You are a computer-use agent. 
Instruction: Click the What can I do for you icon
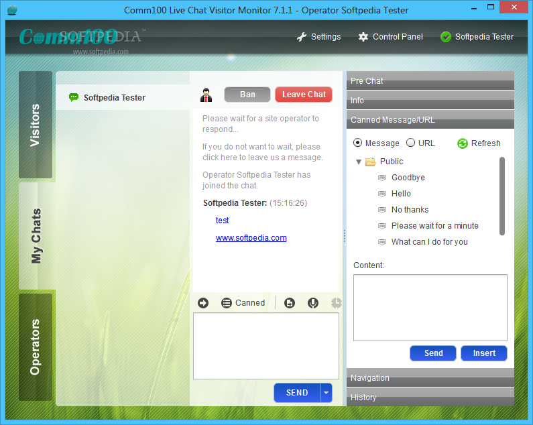[382, 242]
